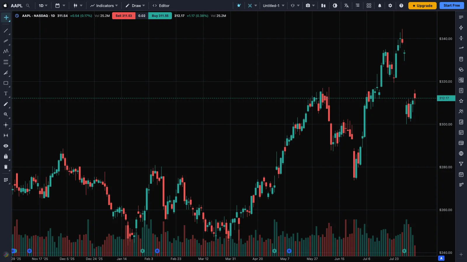The width and height of the screenshot is (467, 262).
Task: Click the search magnifier next to AAPL
Action: (28, 6)
